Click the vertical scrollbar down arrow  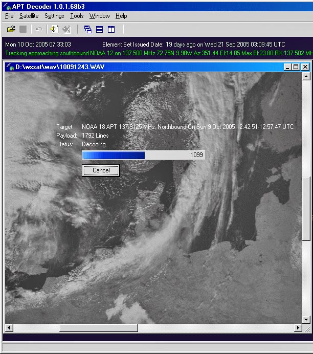[306, 319]
